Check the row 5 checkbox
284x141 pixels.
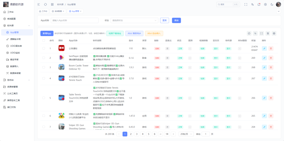coord(44,98)
